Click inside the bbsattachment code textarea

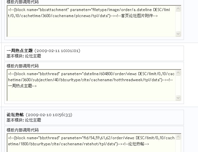[x=91, y=21]
